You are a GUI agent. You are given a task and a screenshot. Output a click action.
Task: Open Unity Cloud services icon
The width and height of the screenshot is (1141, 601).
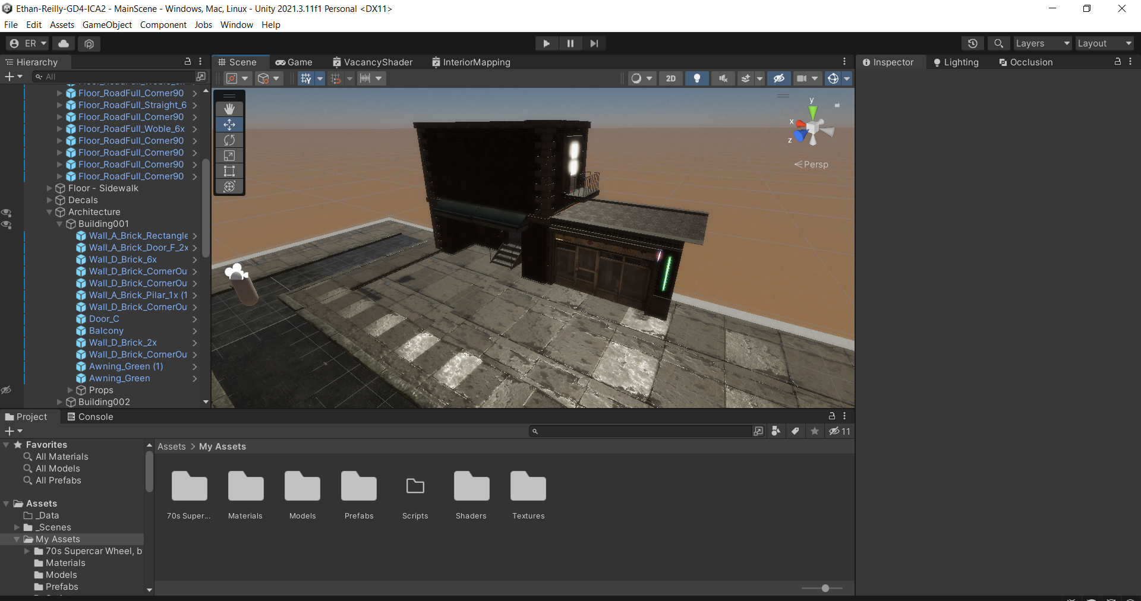click(x=64, y=43)
